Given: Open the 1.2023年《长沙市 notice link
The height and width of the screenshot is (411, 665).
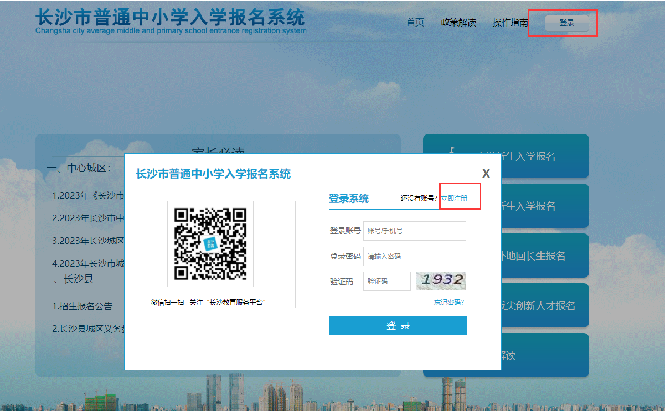Looking at the screenshot, I should coord(88,195).
